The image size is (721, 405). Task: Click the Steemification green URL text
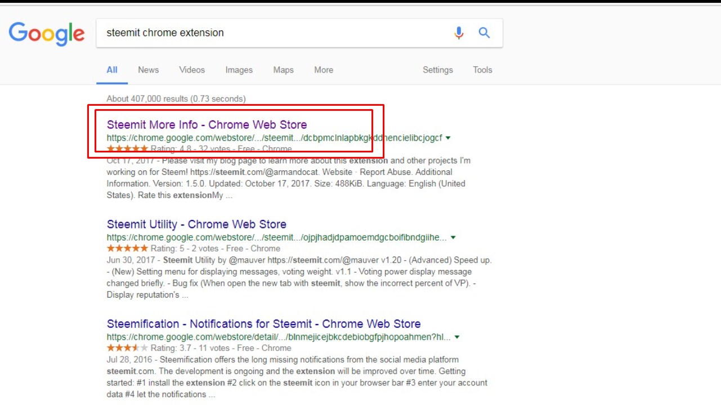point(279,337)
